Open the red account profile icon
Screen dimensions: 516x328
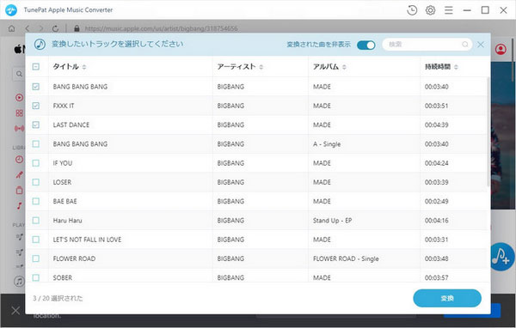501,49
